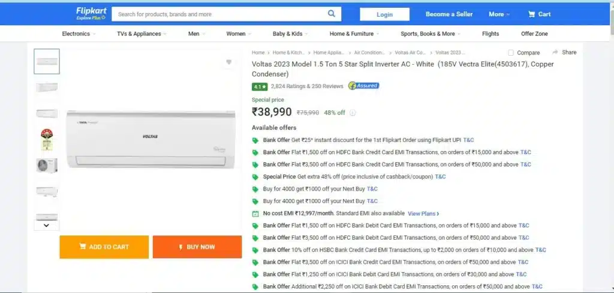Open the More dropdown in header
This screenshot has height=293, width=614.
499,14
